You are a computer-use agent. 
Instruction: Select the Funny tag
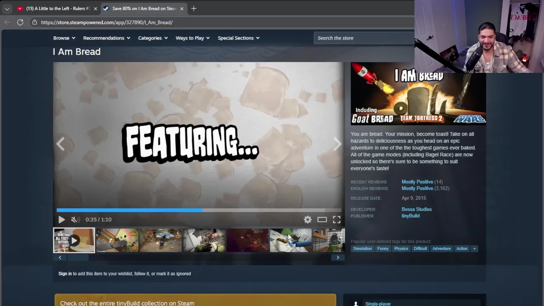tap(383, 249)
